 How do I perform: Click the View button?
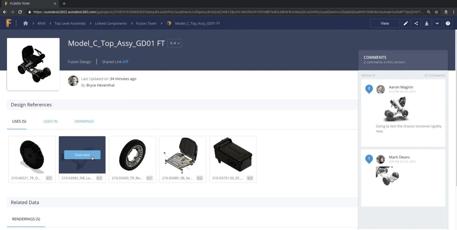[385, 23]
